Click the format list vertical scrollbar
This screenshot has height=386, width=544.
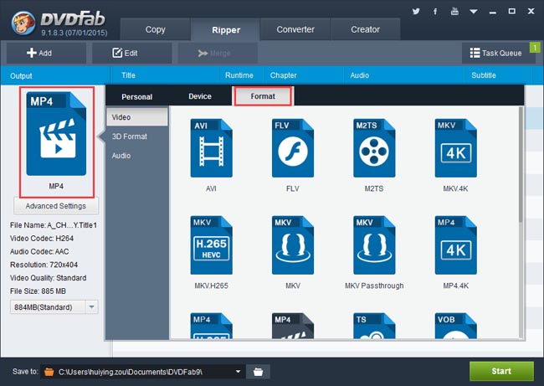pyautogui.click(x=521, y=165)
